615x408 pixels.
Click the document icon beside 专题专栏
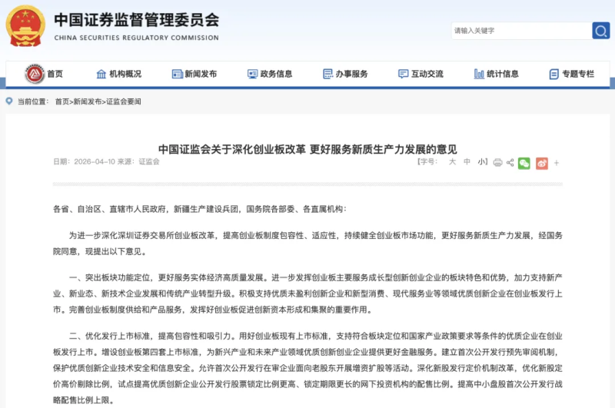click(553, 74)
